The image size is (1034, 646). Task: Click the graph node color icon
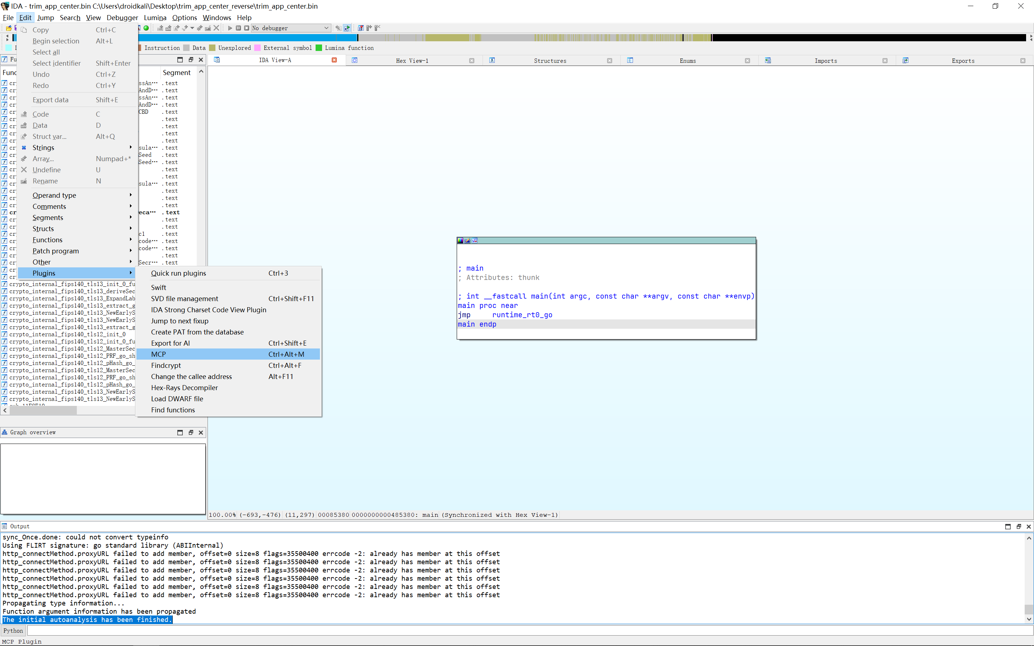tap(460, 240)
